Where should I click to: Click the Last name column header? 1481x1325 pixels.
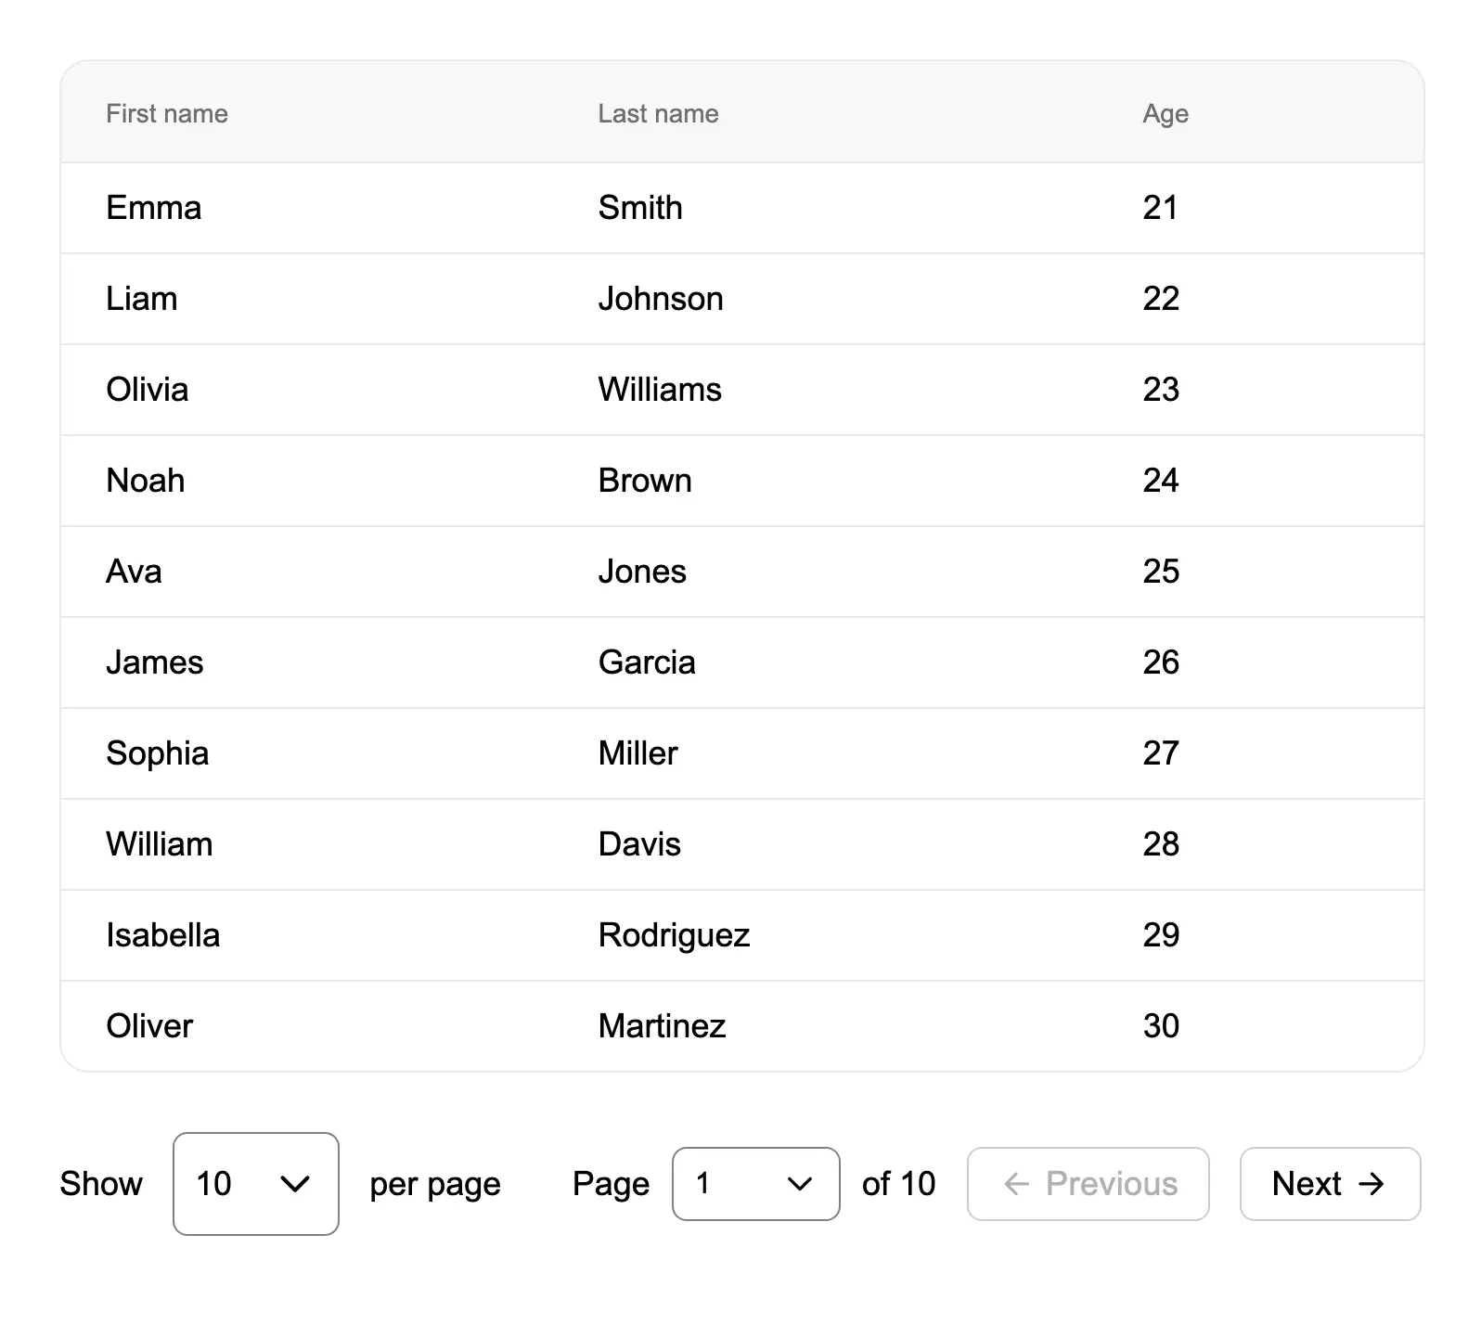pyautogui.click(x=658, y=114)
